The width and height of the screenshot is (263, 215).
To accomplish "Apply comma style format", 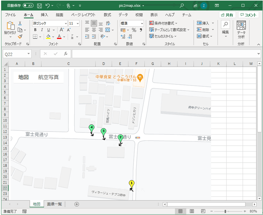I will [x=141, y=30].
